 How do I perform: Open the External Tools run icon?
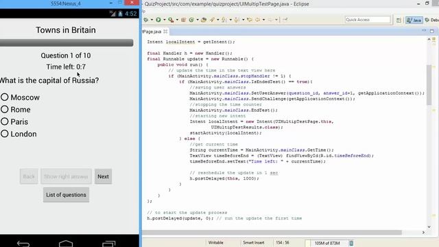pyautogui.click(x=171, y=20)
